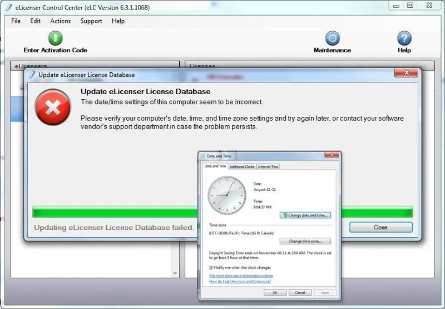Click the August-11-11 date value

click(265, 189)
